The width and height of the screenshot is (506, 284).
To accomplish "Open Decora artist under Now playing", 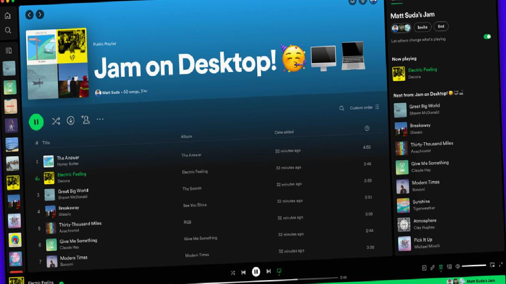I will 414,77.
